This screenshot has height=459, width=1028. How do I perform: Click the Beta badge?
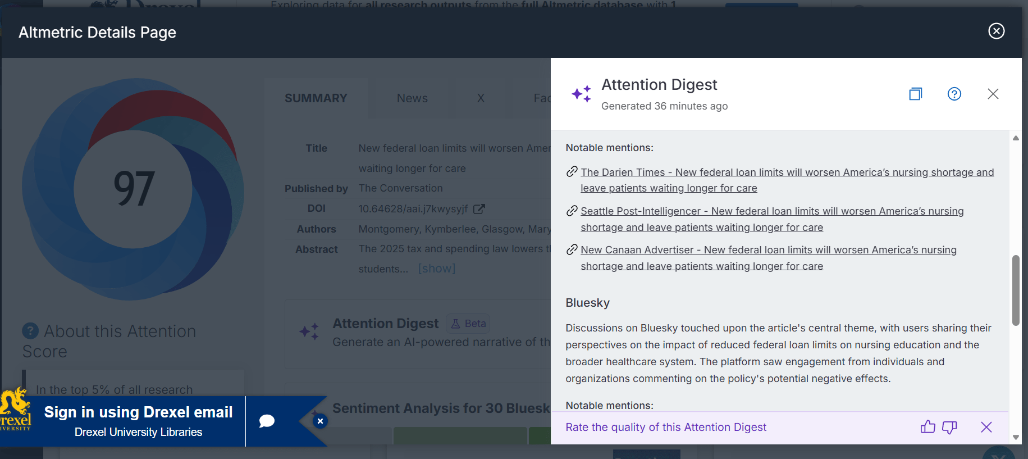(x=468, y=324)
